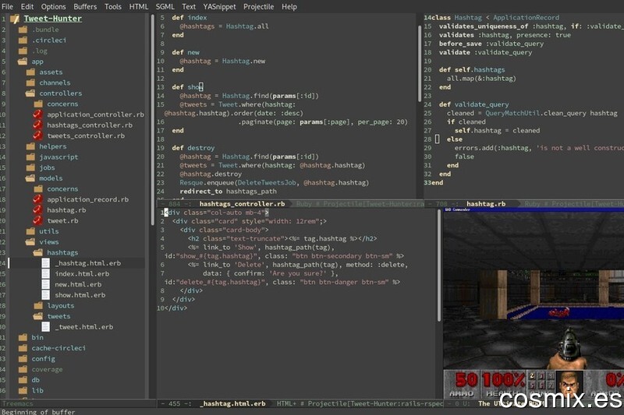
Task: Click the lib folder icon
Action: pos(23,390)
